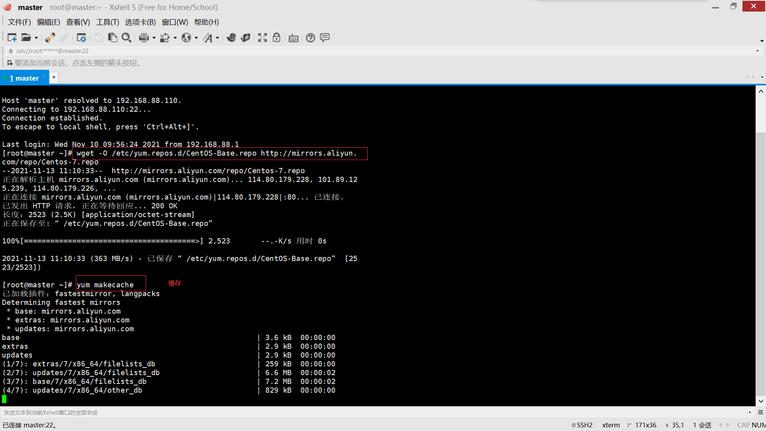Click the Paste clipboard icon

click(113, 38)
